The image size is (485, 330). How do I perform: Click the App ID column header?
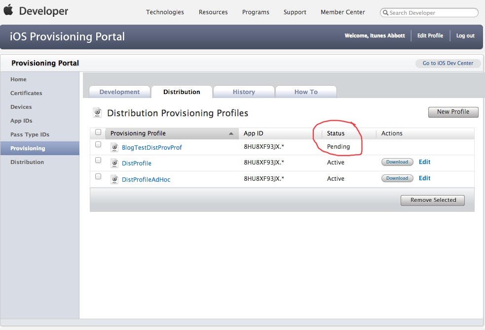pos(253,133)
